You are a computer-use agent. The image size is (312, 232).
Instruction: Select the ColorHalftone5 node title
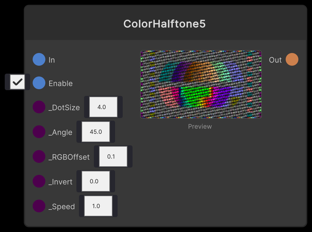[x=165, y=24]
